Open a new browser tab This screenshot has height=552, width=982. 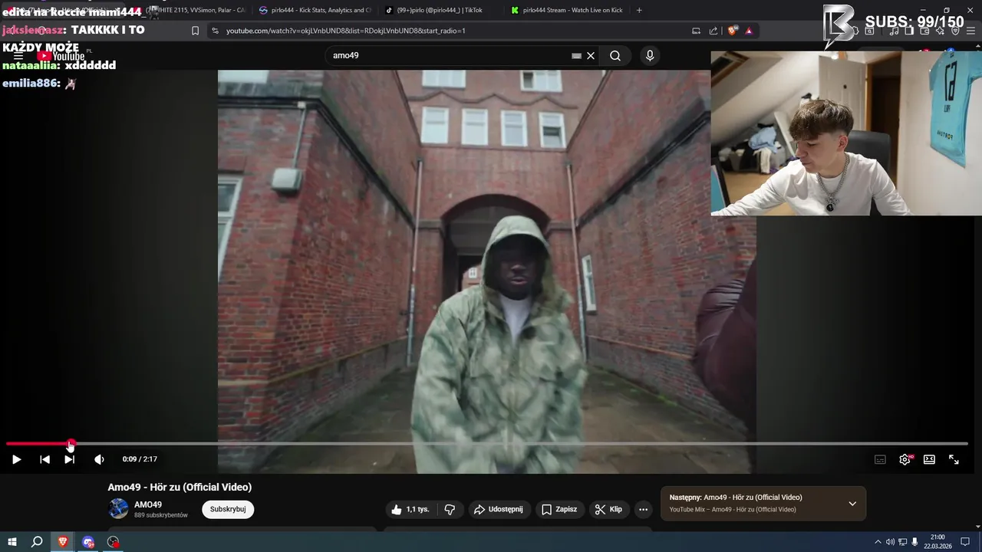tap(639, 10)
